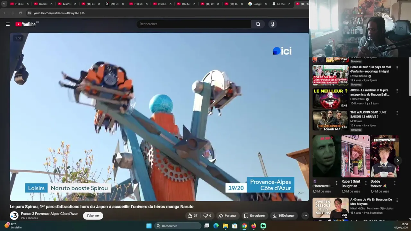
Task: Open the green app on taskbar
Action: pos(263,226)
